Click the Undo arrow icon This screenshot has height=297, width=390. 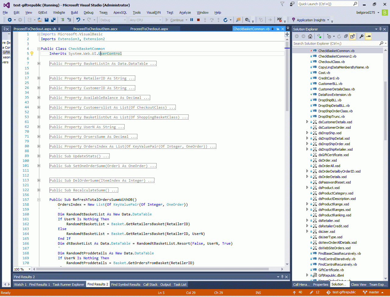click(x=78, y=20)
